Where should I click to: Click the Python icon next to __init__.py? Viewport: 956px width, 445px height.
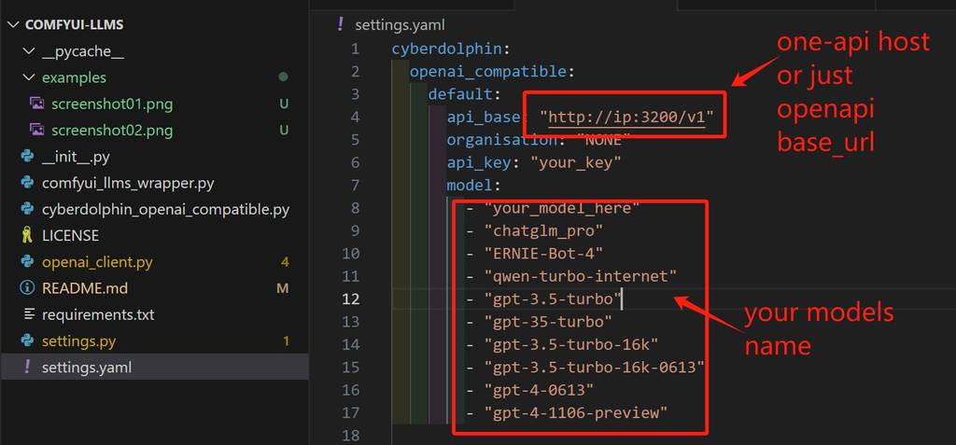tap(27, 157)
